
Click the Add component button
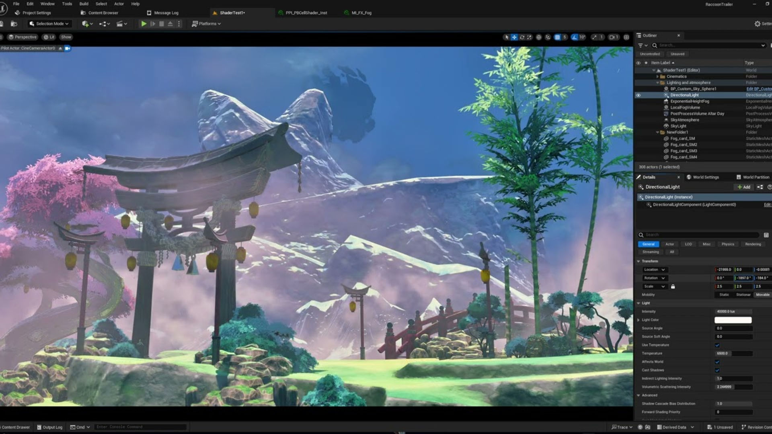click(x=743, y=187)
